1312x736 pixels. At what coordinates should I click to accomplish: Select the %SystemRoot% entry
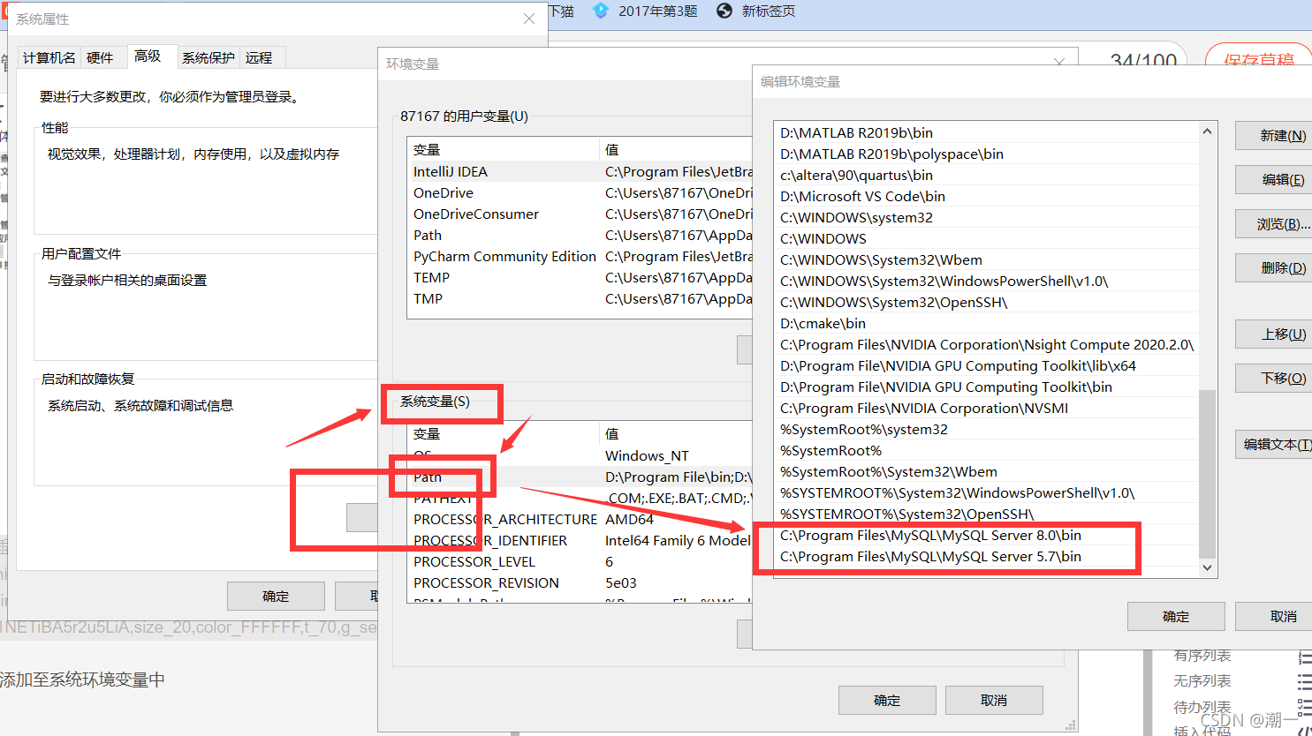986,451
